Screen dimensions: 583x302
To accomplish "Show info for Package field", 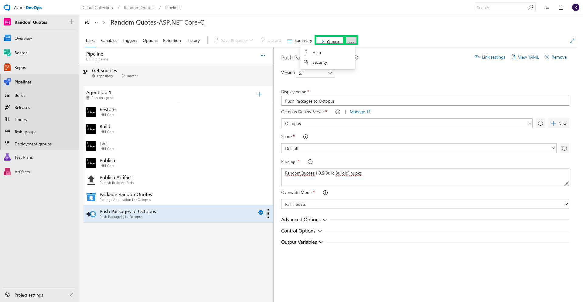I will click(310, 161).
